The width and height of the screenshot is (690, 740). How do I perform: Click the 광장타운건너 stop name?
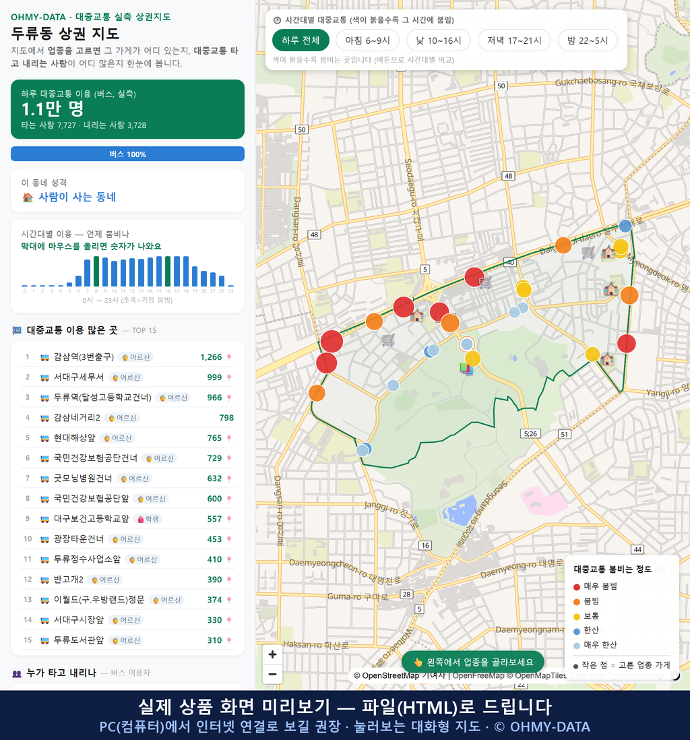coord(79,539)
